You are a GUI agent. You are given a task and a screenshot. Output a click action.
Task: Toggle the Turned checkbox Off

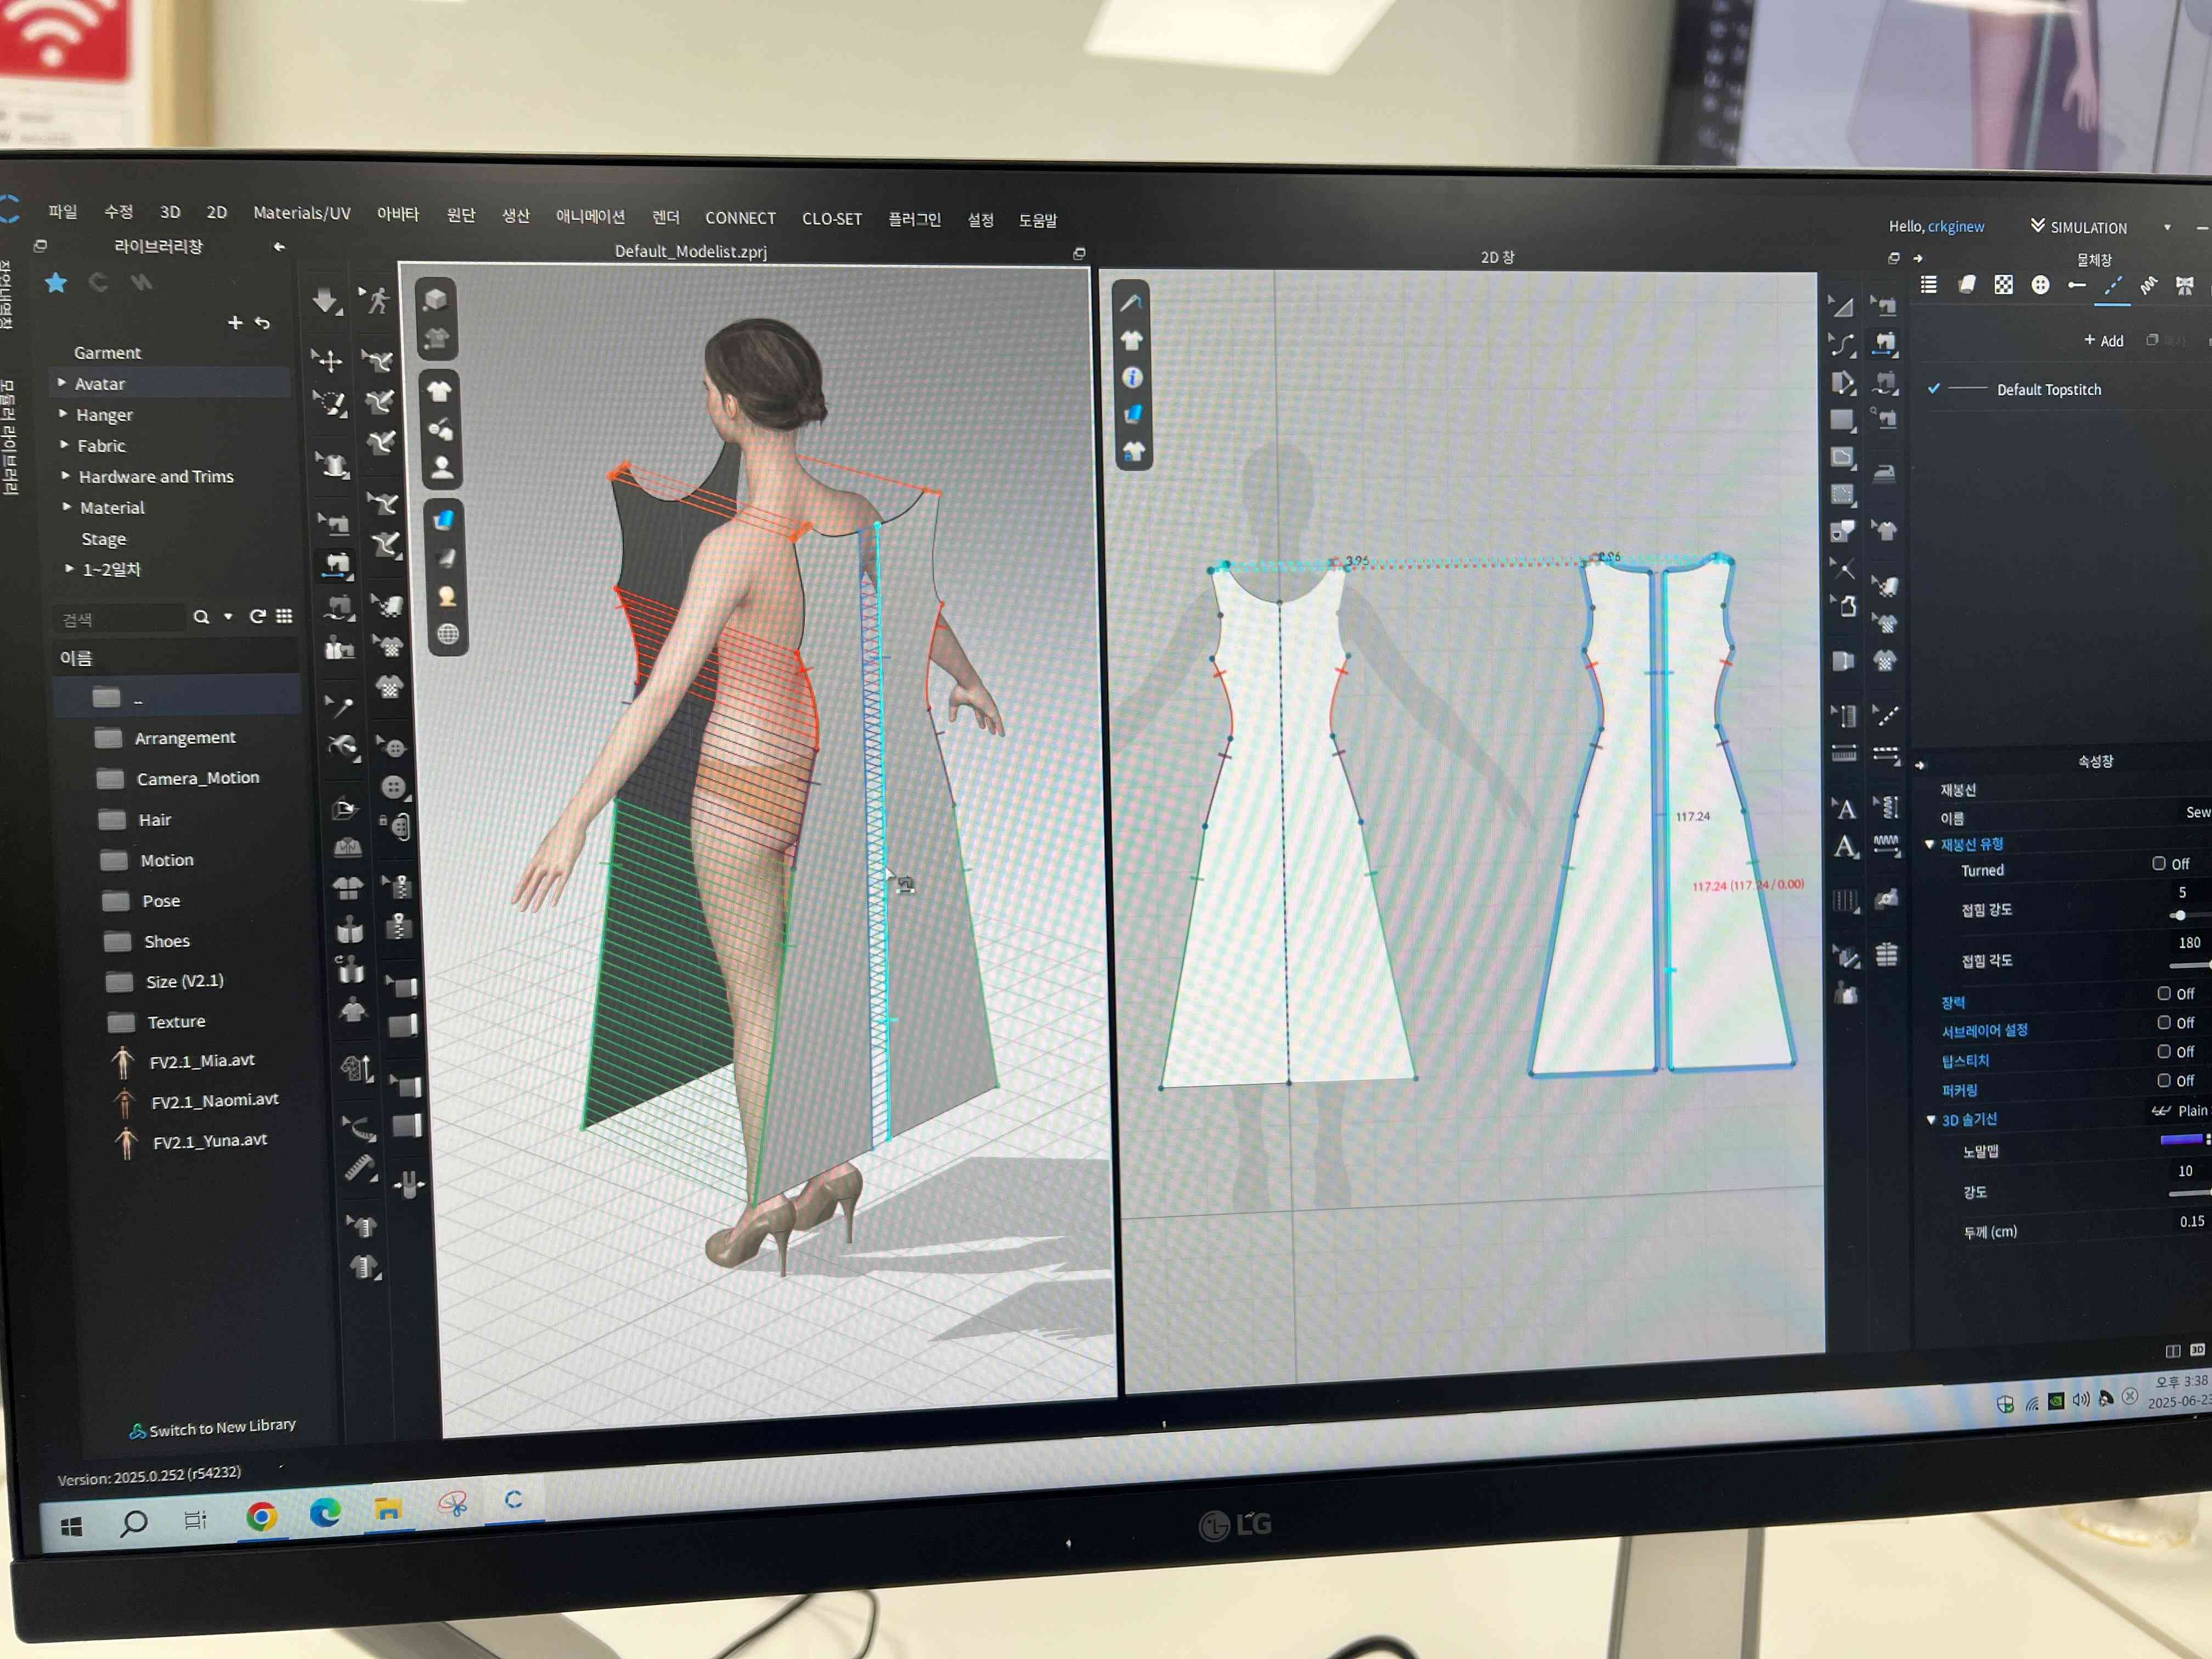[x=2158, y=863]
